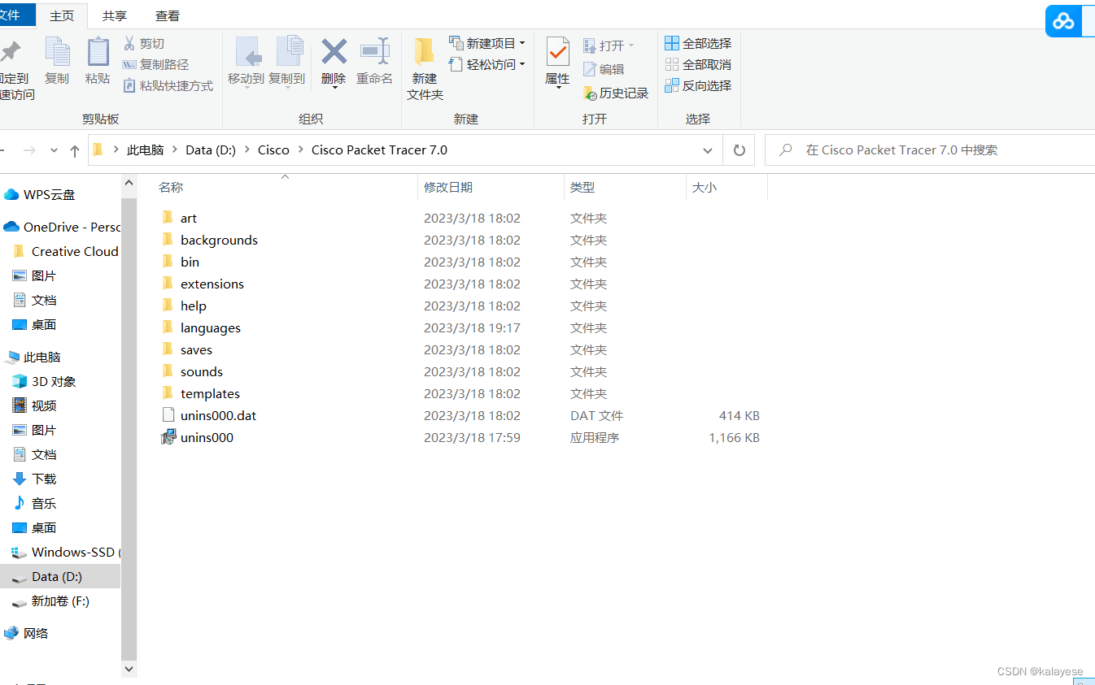Image resolution: width=1095 pixels, height=685 pixels.
Task: Click Select none (全部取消)
Action: (x=698, y=64)
